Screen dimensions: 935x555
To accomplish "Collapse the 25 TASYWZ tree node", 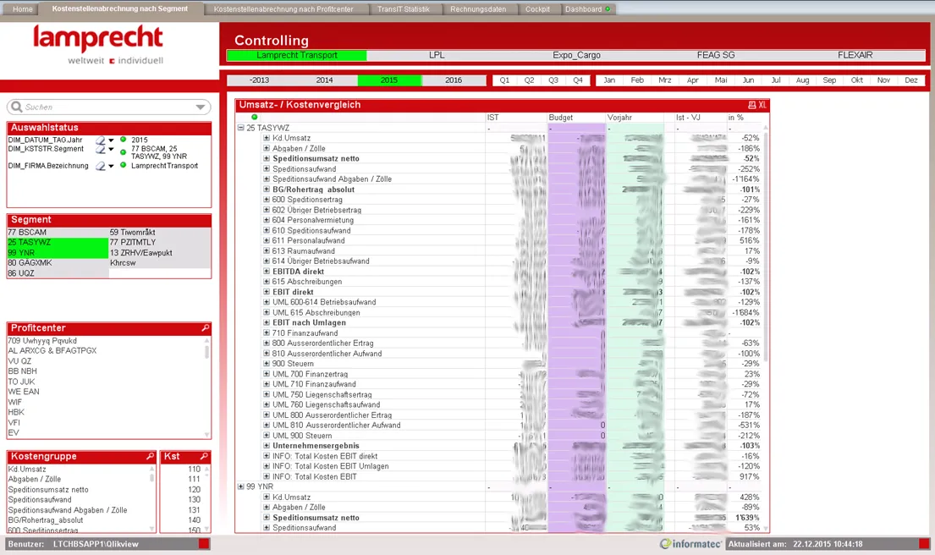I will pos(241,128).
